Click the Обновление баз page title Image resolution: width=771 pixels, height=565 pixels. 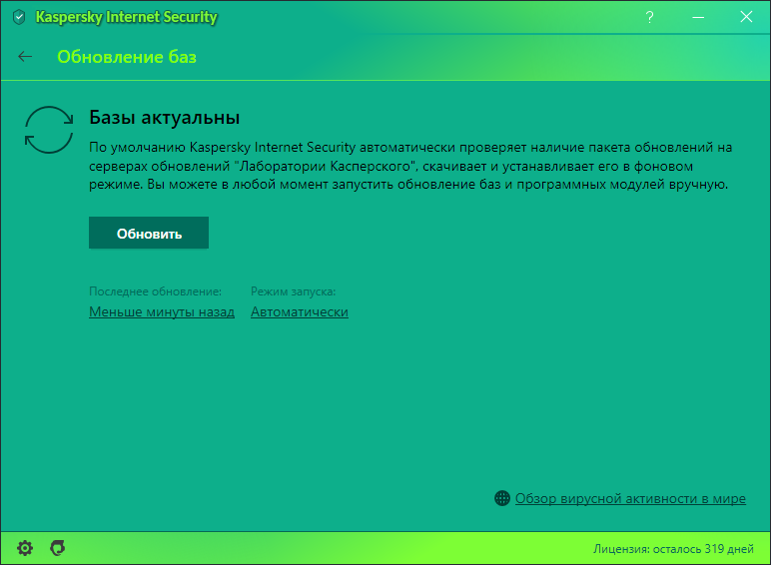127,57
